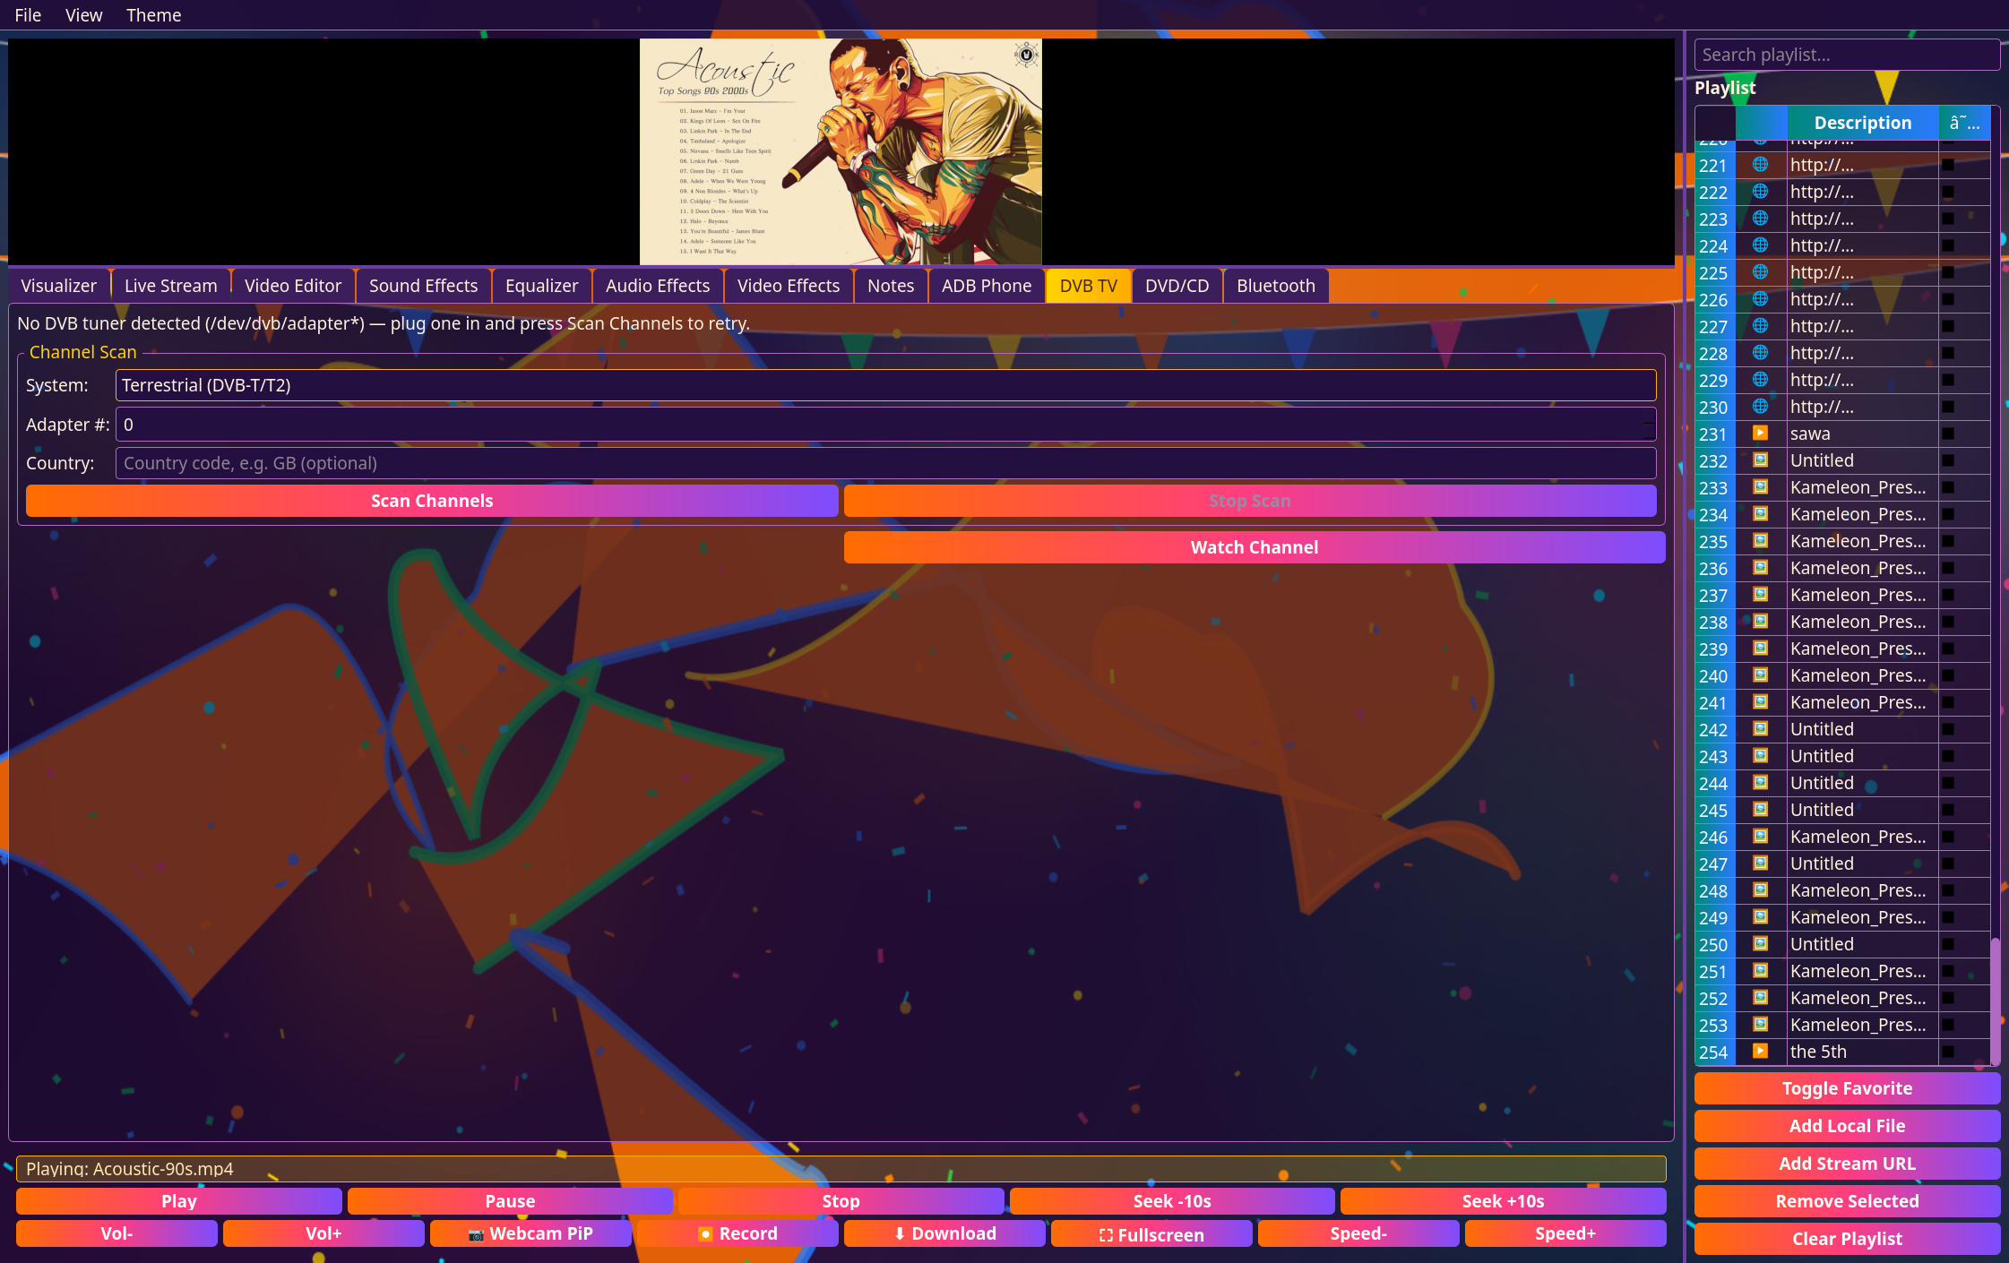This screenshot has width=2009, height=1263.
Task: Click the globe icon in row 227
Action: (x=1760, y=326)
